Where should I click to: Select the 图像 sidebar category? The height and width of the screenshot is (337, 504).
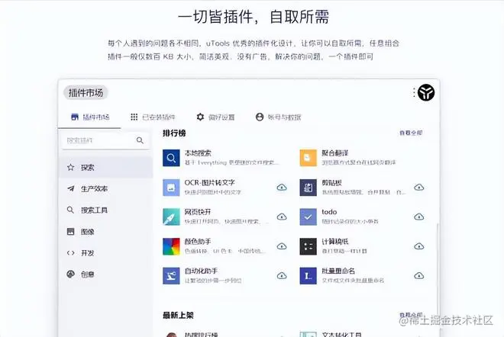pos(105,232)
